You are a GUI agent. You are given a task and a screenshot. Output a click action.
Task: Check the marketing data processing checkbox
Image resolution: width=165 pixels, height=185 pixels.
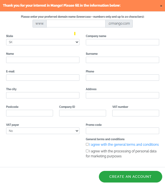[87, 151]
